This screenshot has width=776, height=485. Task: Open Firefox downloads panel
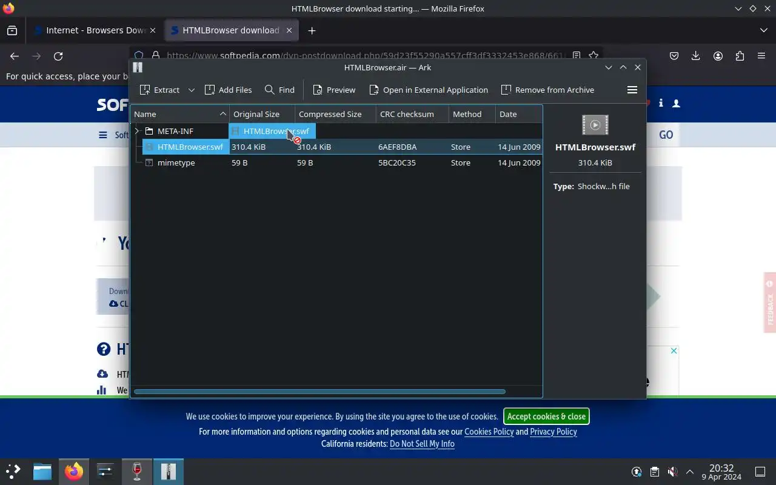696,56
